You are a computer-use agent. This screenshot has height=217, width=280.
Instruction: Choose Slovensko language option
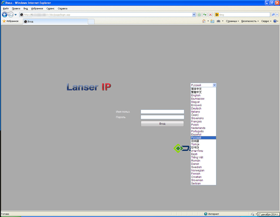pyautogui.click(x=203, y=118)
